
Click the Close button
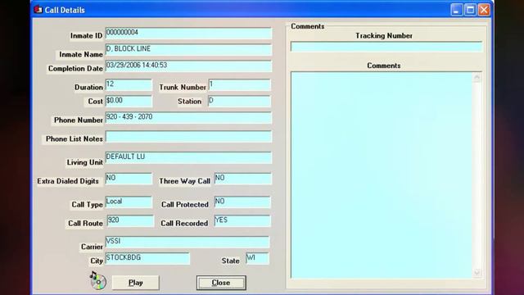(x=221, y=283)
